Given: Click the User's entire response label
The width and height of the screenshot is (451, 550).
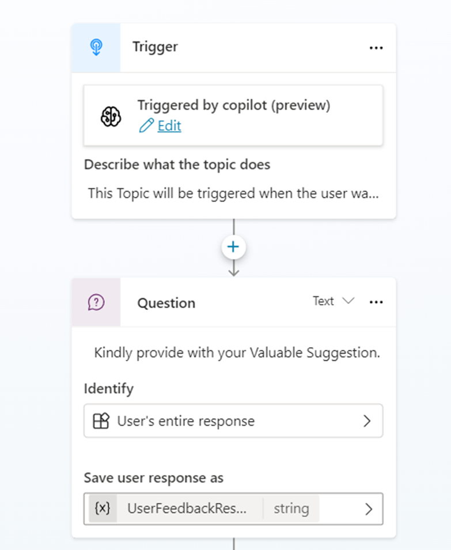Looking at the screenshot, I should [185, 421].
